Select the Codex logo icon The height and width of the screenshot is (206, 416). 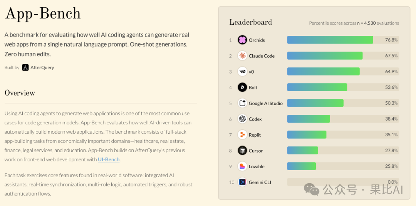tap(242, 119)
